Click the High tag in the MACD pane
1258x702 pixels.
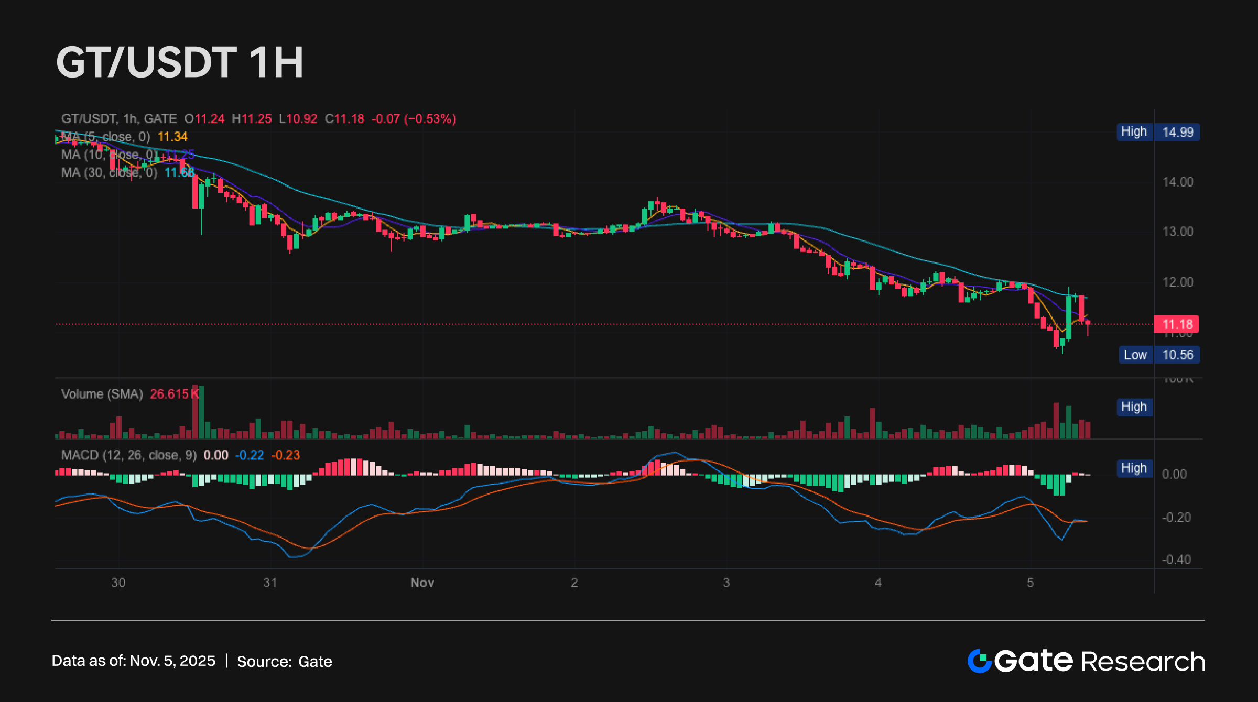tap(1134, 468)
